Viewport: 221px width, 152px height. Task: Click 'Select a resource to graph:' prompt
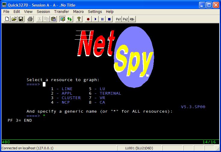63,80
